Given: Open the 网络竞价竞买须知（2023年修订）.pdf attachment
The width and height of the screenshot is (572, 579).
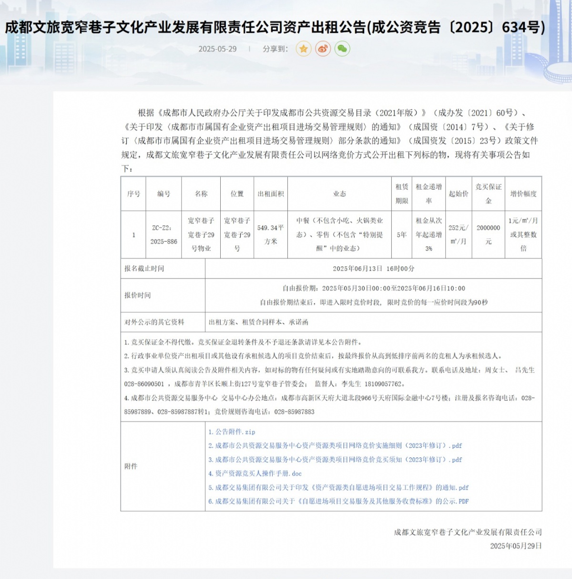Looking at the screenshot, I should pyautogui.click(x=335, y=460).
